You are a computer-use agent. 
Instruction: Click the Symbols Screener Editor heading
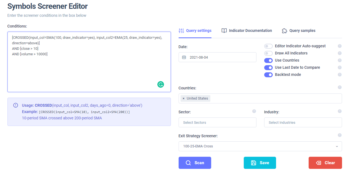(47, 6)
